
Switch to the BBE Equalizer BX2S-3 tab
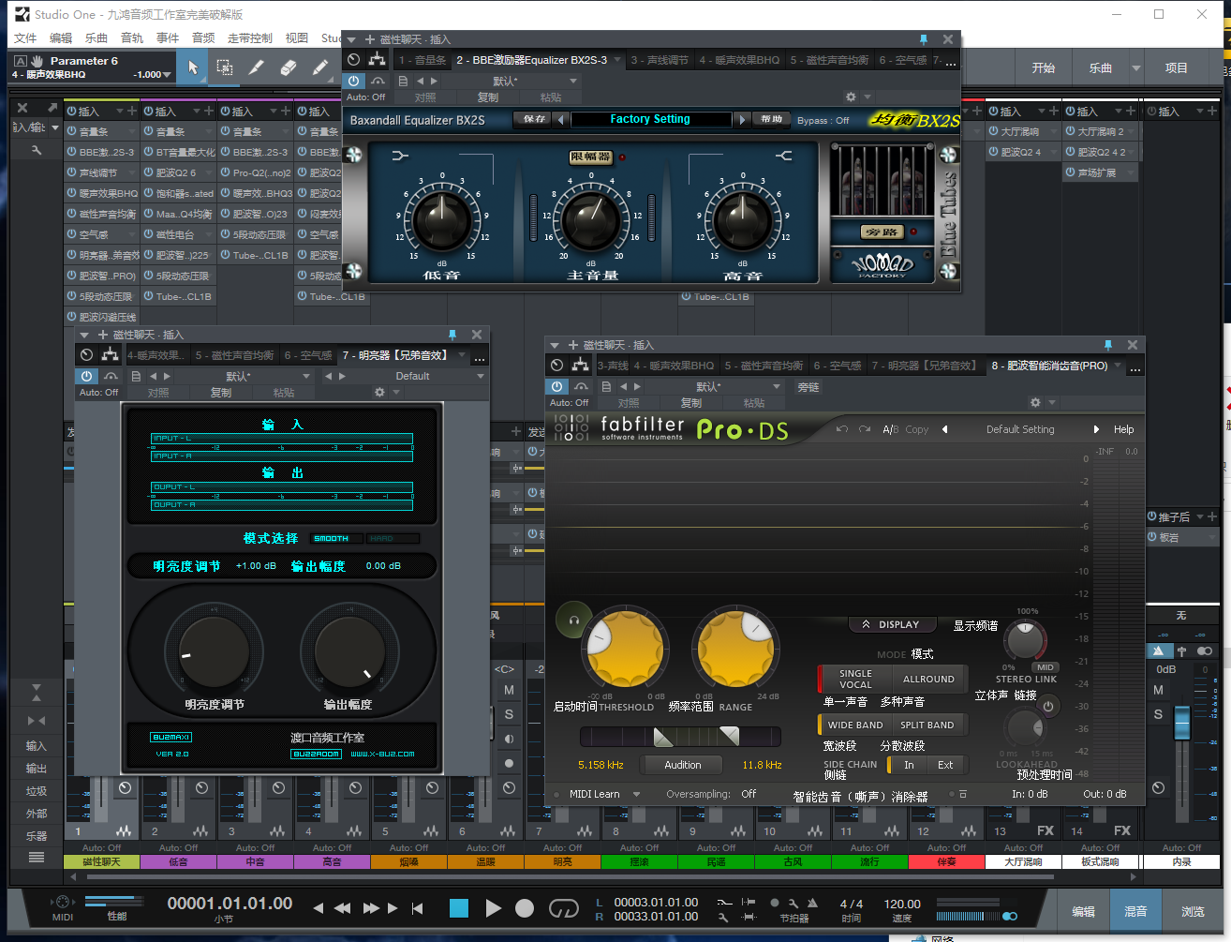tap(531, 60)
